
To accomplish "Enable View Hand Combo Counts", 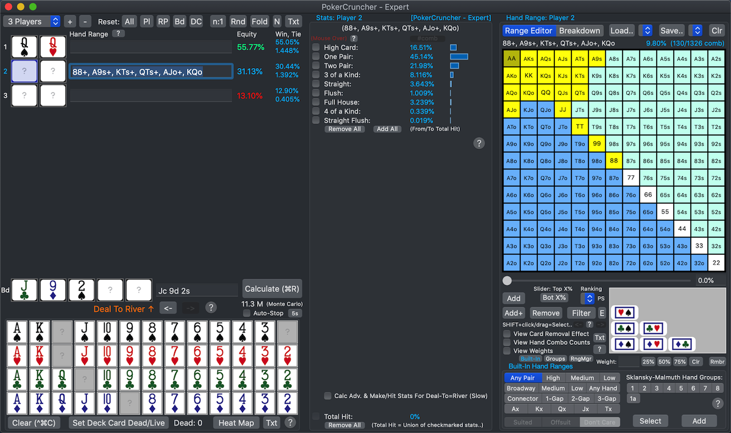I will [507, 342].
